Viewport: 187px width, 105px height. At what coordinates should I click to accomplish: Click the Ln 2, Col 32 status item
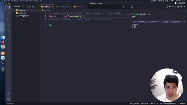pyautogui.click(x=134, y=104)
